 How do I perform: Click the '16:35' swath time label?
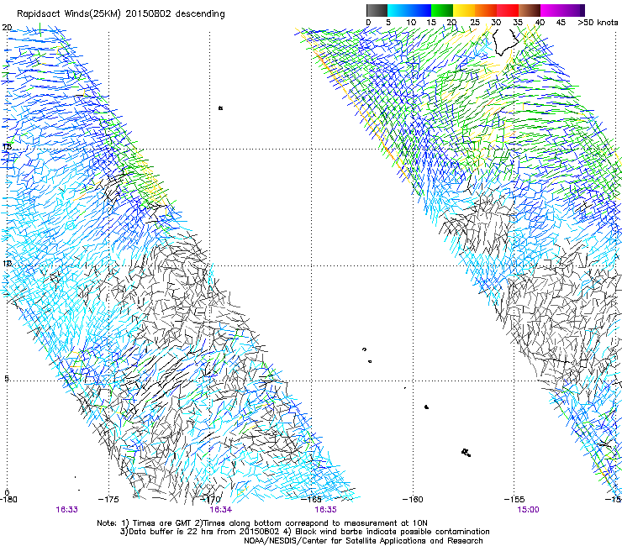tap(325, 510)
